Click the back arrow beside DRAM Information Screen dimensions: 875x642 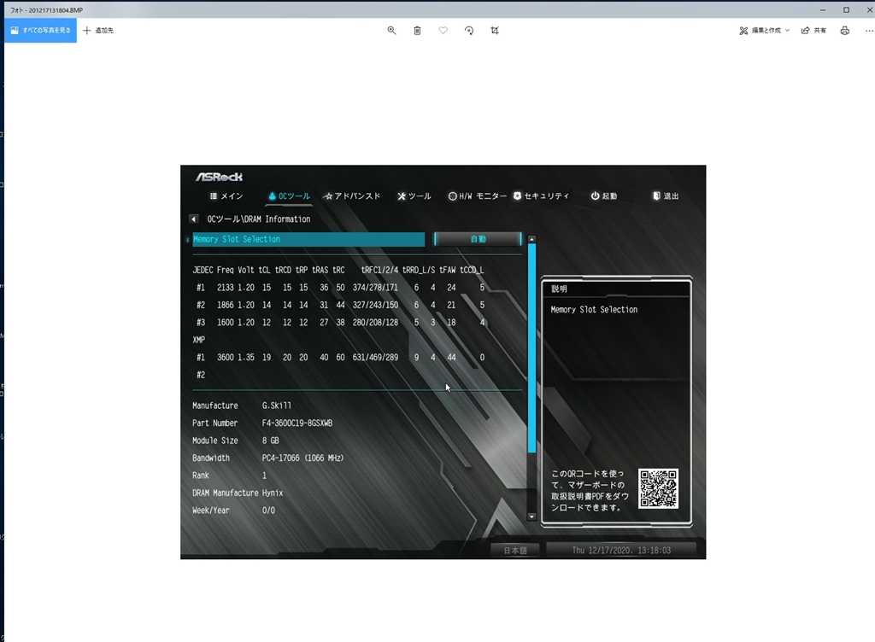[x=194, y=219]
